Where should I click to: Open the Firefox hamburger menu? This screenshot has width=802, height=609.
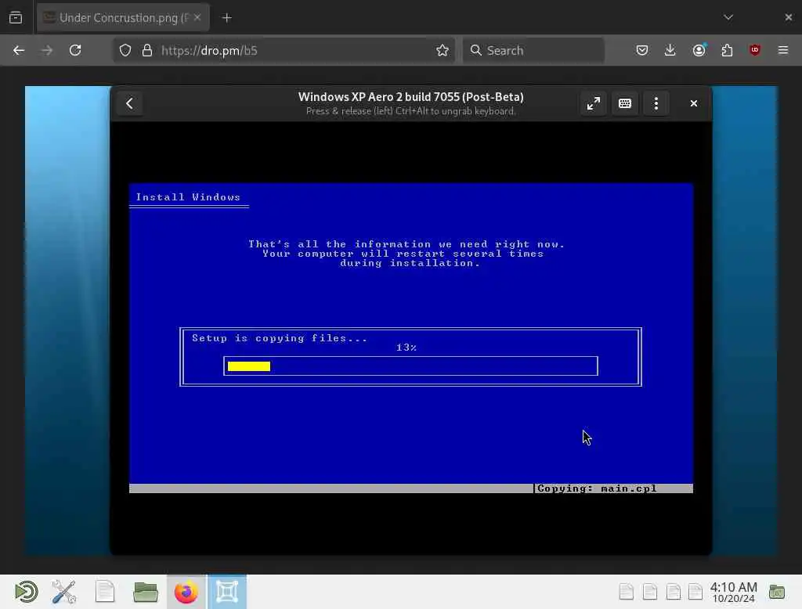click(783, 50)
